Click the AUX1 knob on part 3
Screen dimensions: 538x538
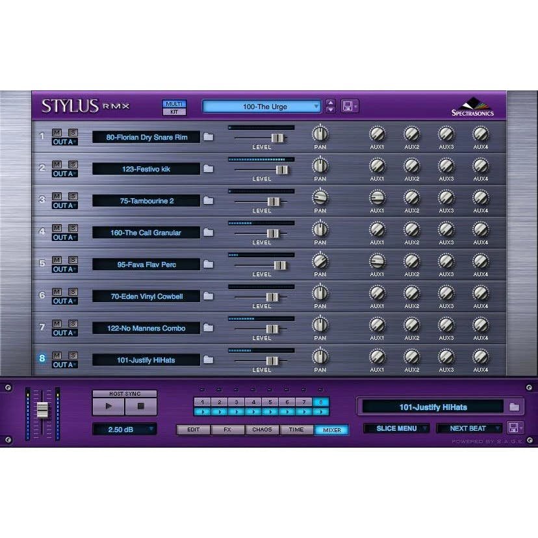point(377,198)
